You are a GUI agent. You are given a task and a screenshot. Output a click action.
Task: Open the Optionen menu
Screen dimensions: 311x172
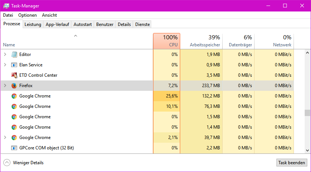(x=27, y=15)
